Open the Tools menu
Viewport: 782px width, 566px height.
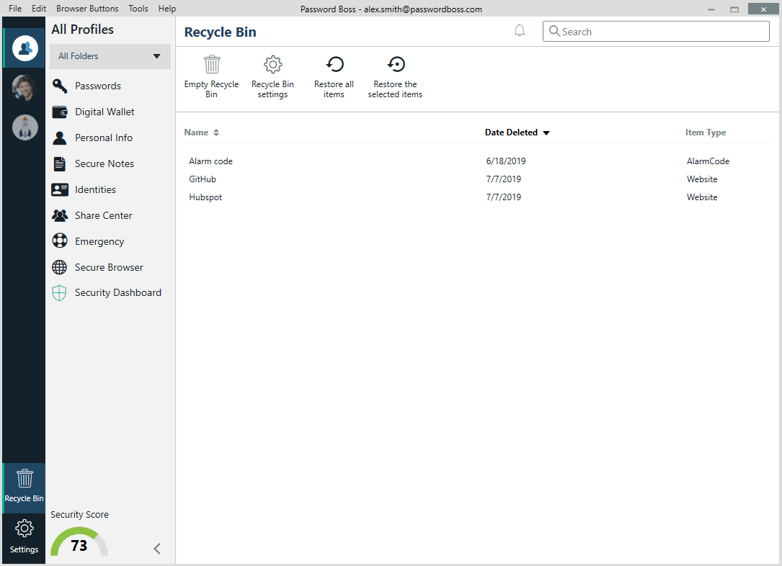138,9
